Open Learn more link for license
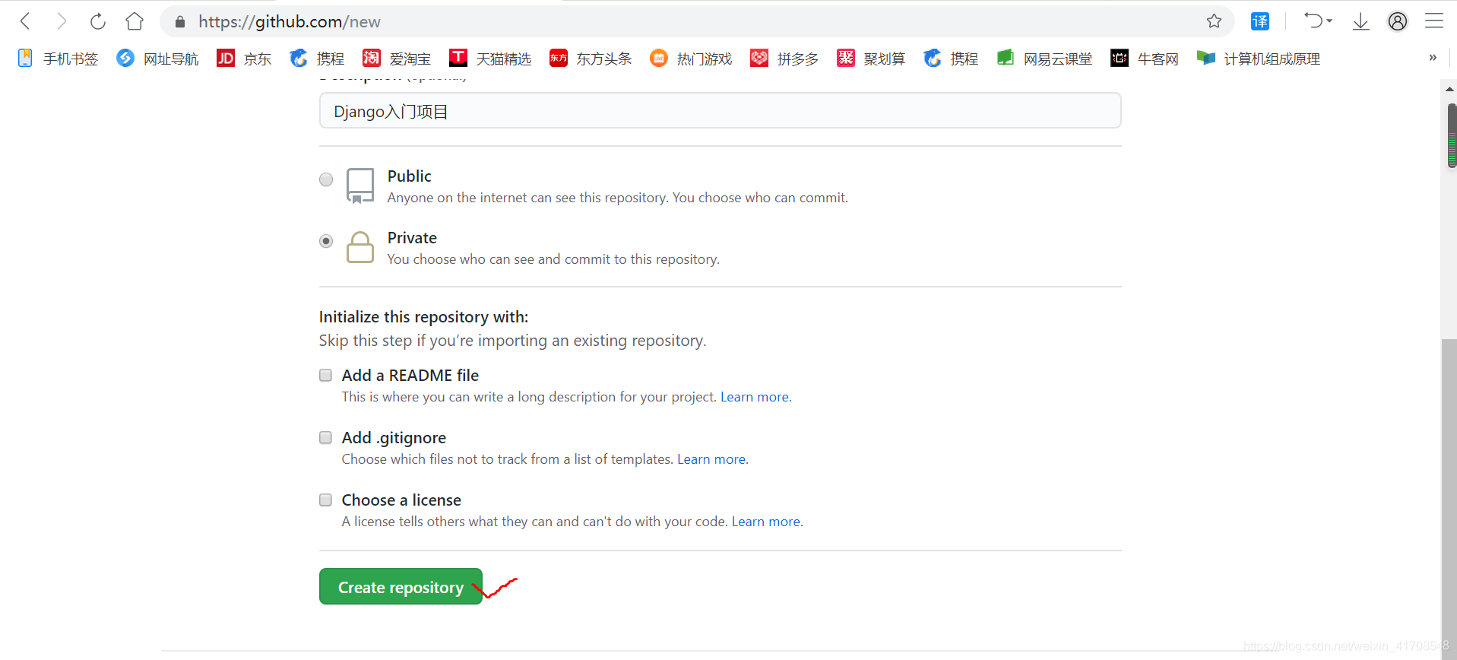 [x=766, y=522]
